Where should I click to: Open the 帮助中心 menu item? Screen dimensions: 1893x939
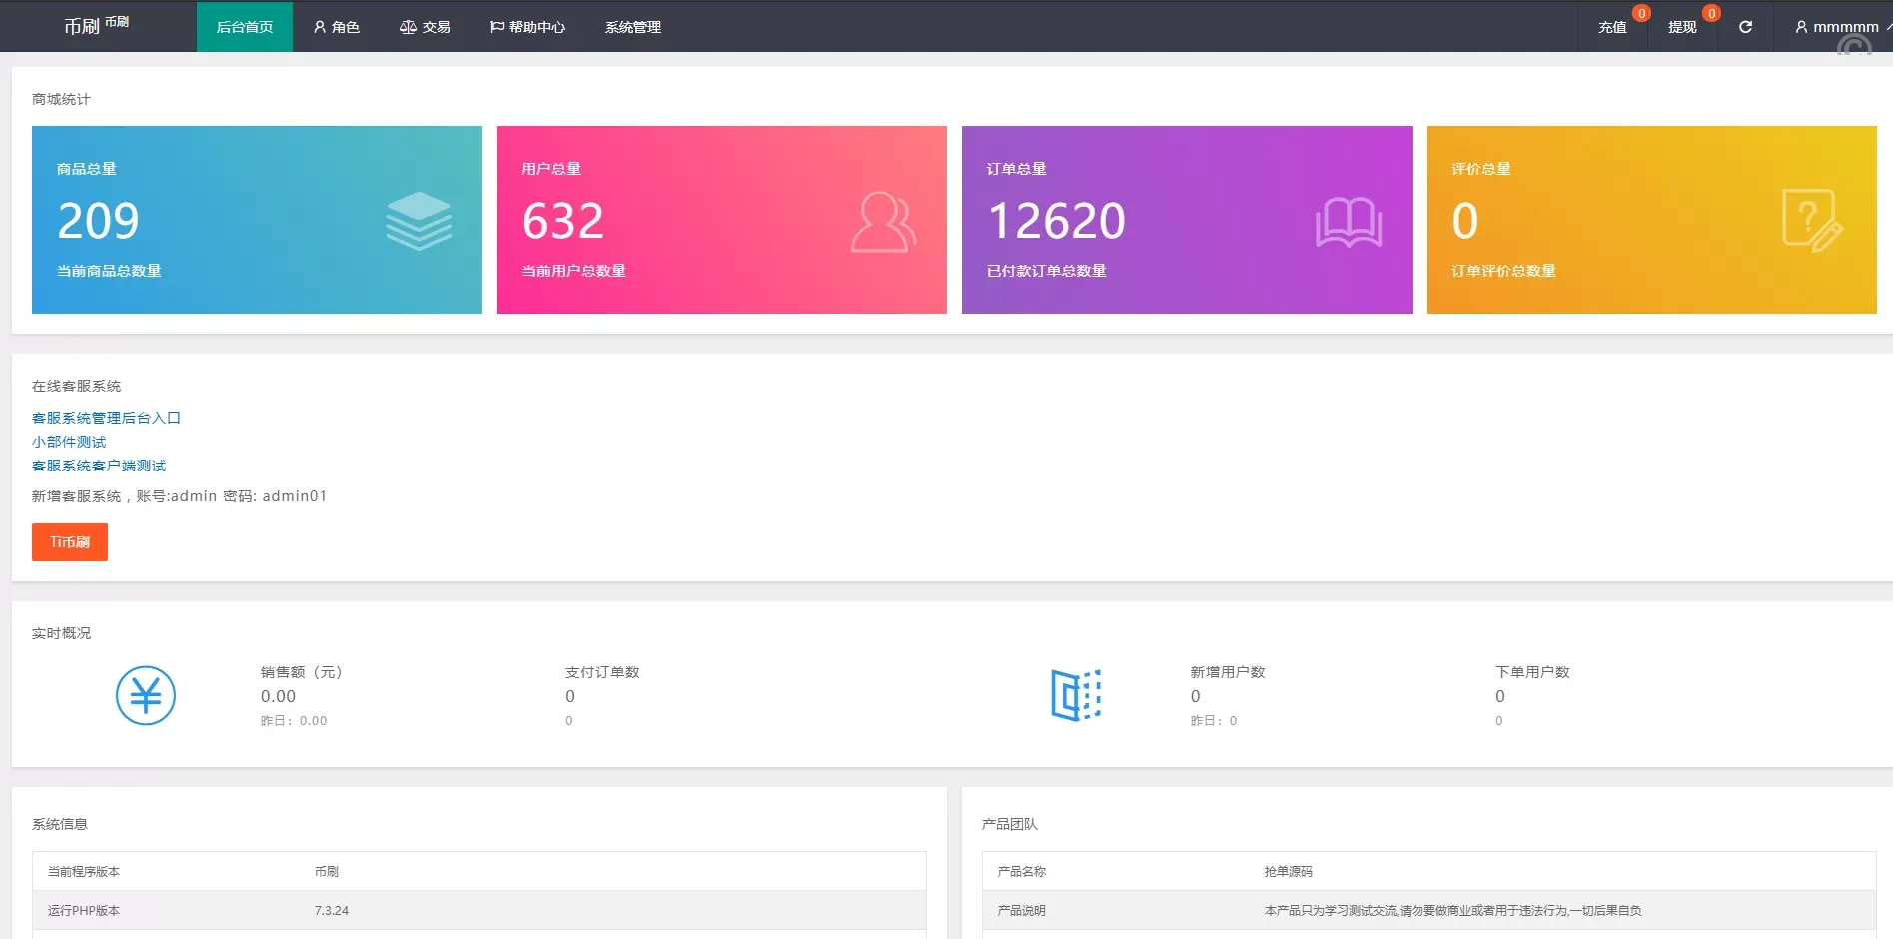point(527,27)
